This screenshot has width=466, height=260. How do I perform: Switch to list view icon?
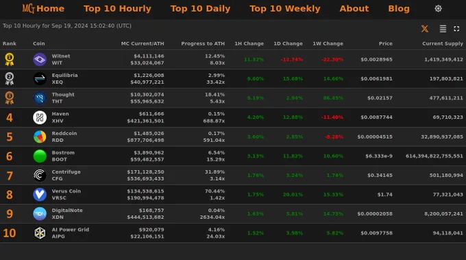(x=443, y=29)
